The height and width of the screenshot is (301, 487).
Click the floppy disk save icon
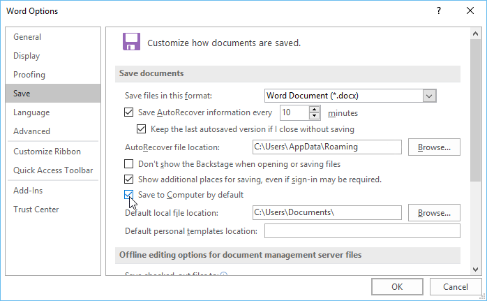point(130,42)
